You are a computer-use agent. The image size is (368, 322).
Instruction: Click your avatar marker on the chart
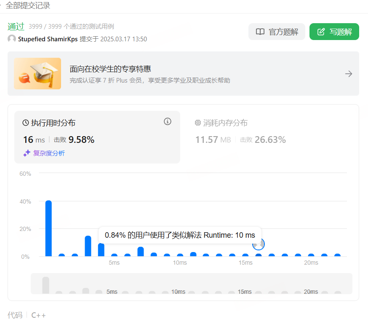(x=259, y=244)
